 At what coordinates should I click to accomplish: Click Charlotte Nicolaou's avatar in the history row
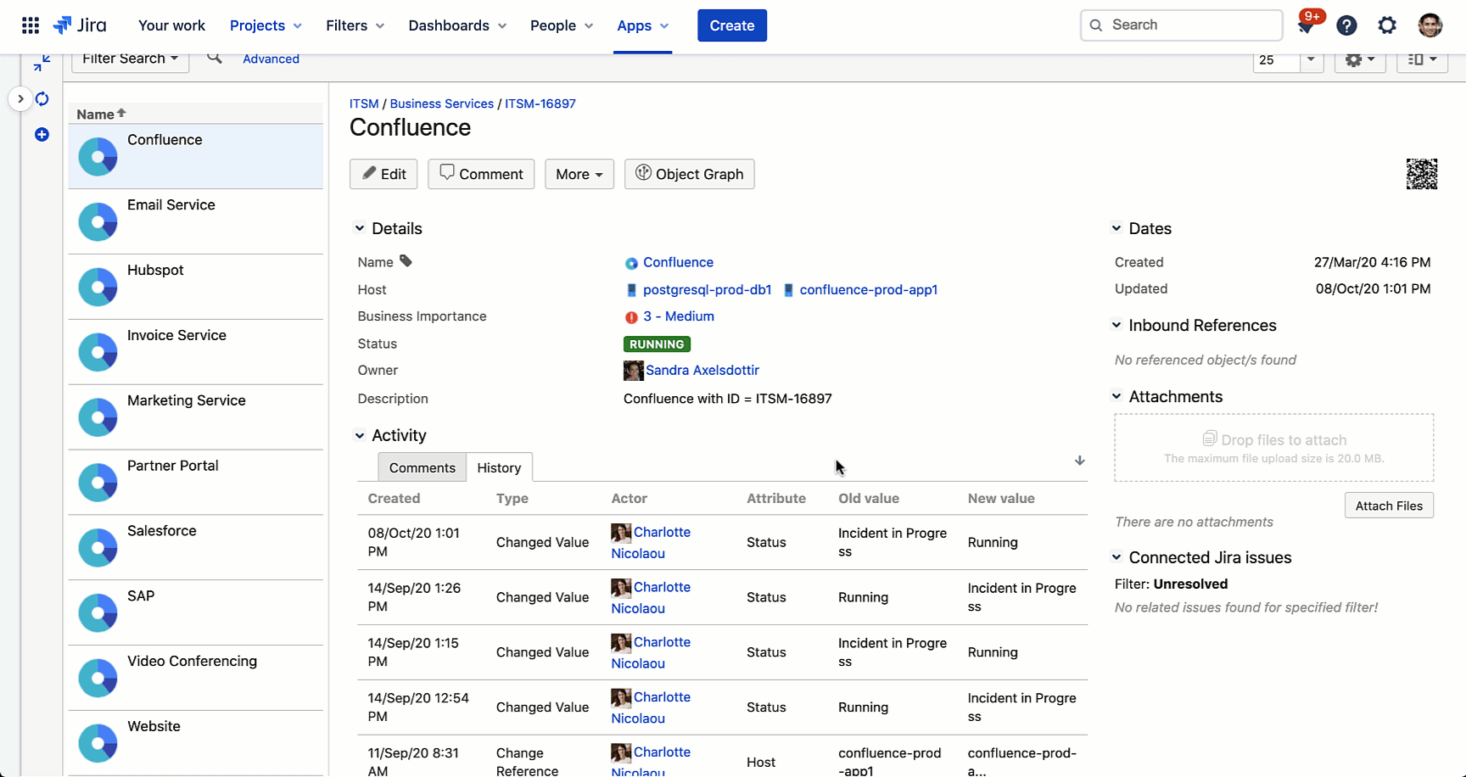point(620,532)
